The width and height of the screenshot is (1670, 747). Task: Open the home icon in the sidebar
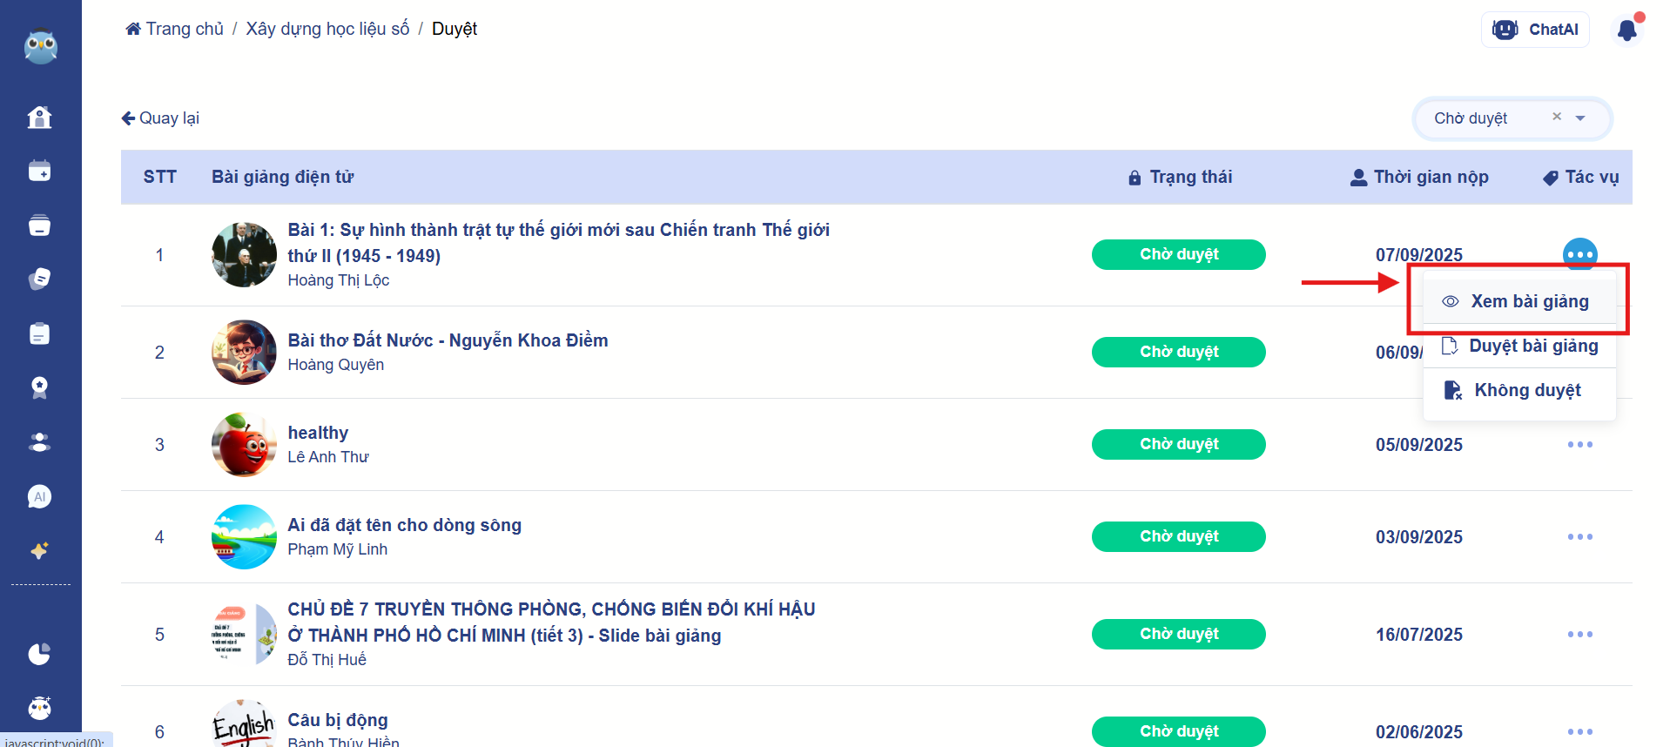tap(40, 117)
